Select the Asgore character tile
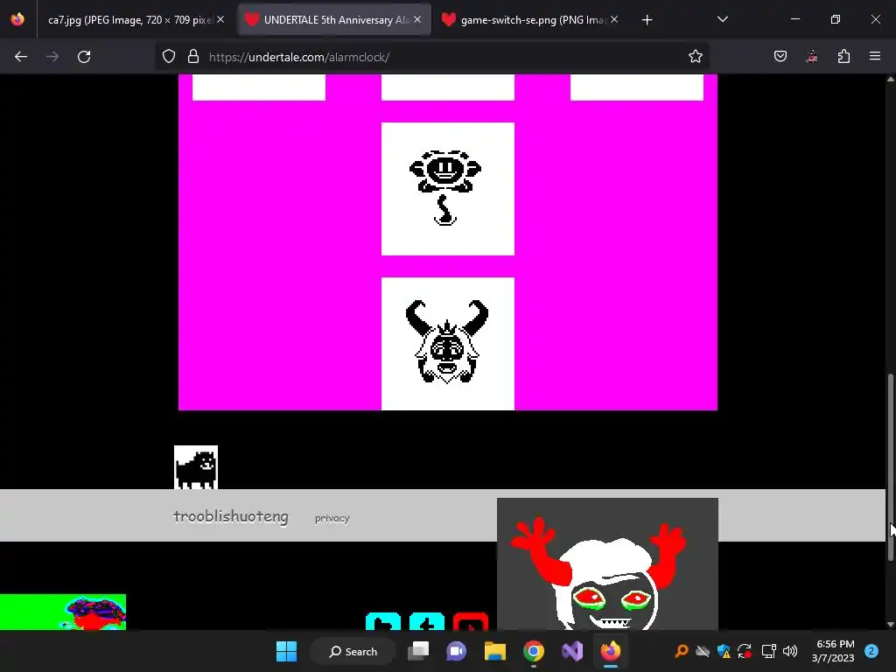 447,343
